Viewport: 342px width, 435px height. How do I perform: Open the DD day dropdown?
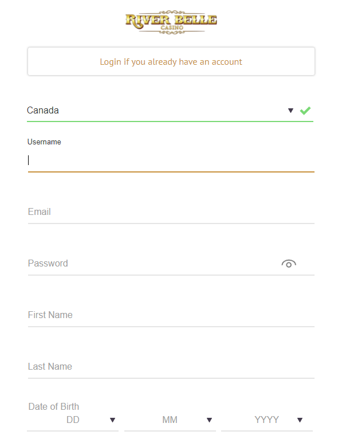pyautogui.click(x=73, y=420)
